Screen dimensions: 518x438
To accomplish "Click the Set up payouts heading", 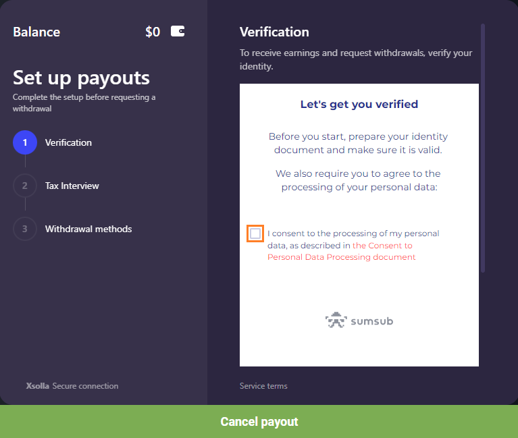I will (81, 78).
